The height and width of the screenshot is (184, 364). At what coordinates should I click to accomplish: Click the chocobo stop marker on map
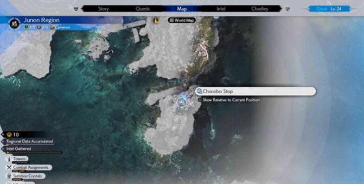[x=181, y=102]
